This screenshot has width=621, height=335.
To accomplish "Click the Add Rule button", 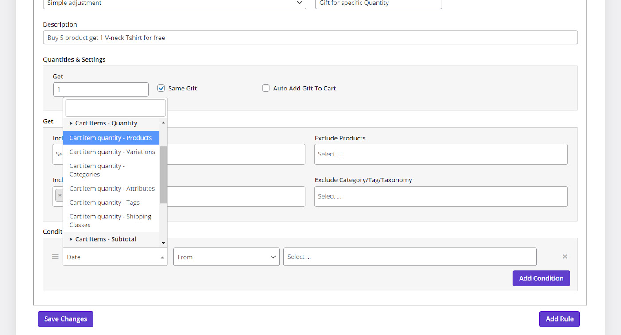I will 559,319.
